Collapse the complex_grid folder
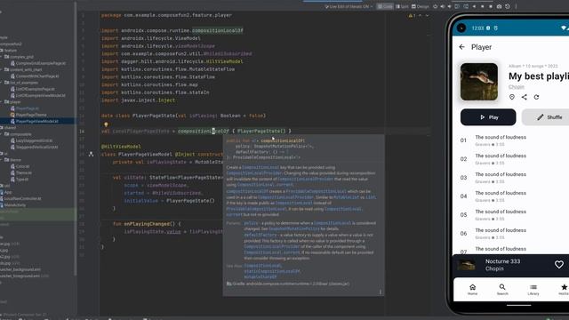The width and height of the screenshot is (569, 320). [2, 57]
